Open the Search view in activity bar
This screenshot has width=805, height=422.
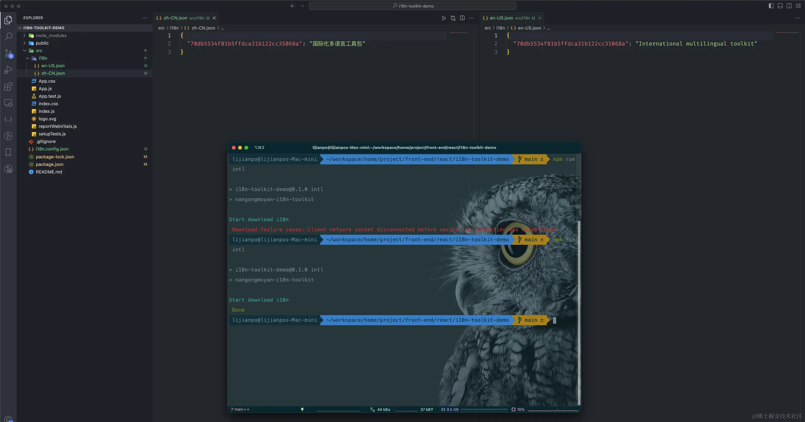pos(8,36)
